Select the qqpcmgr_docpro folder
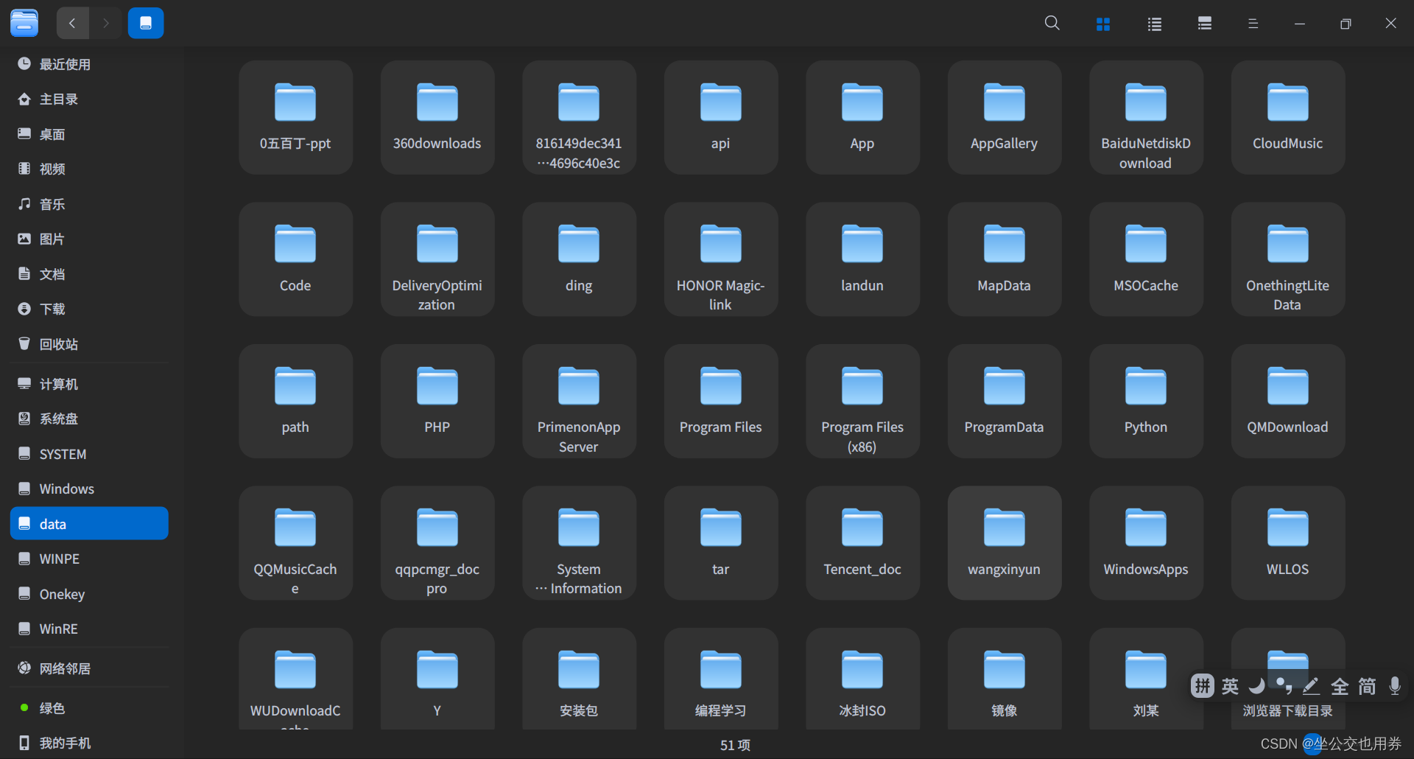 [437, 543]
